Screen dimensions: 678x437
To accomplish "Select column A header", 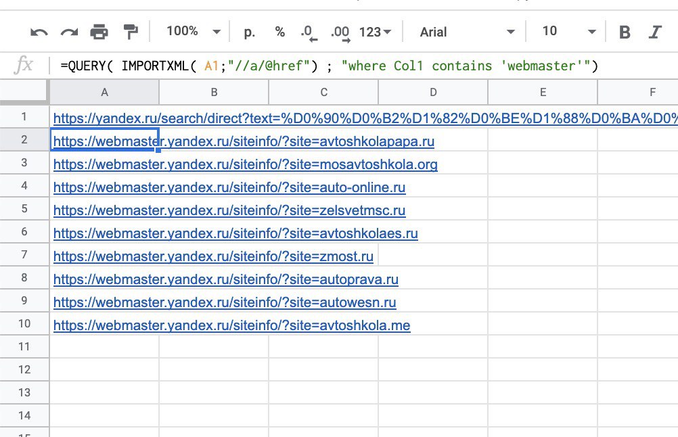I will 104,92.
